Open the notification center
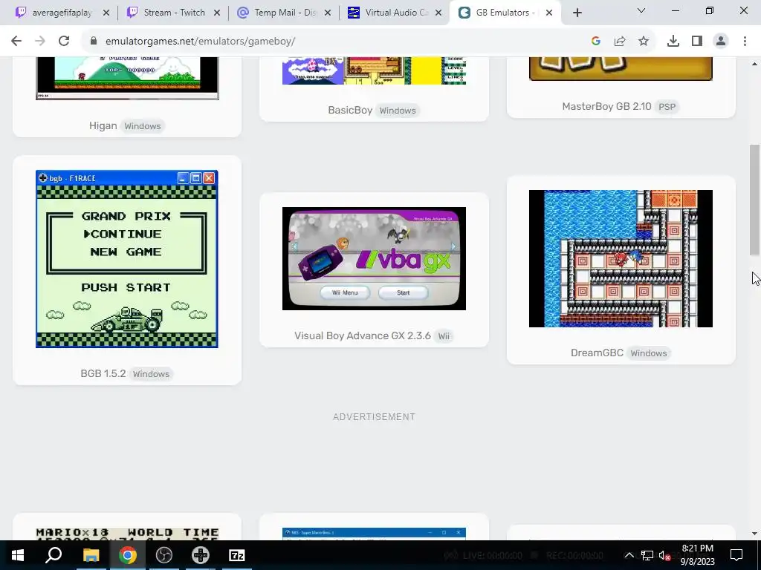The image size is (761, 570). coord(736,555)
